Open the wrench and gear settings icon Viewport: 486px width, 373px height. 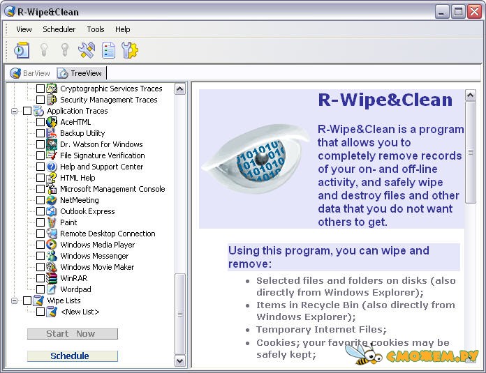[x=130, y=50]
